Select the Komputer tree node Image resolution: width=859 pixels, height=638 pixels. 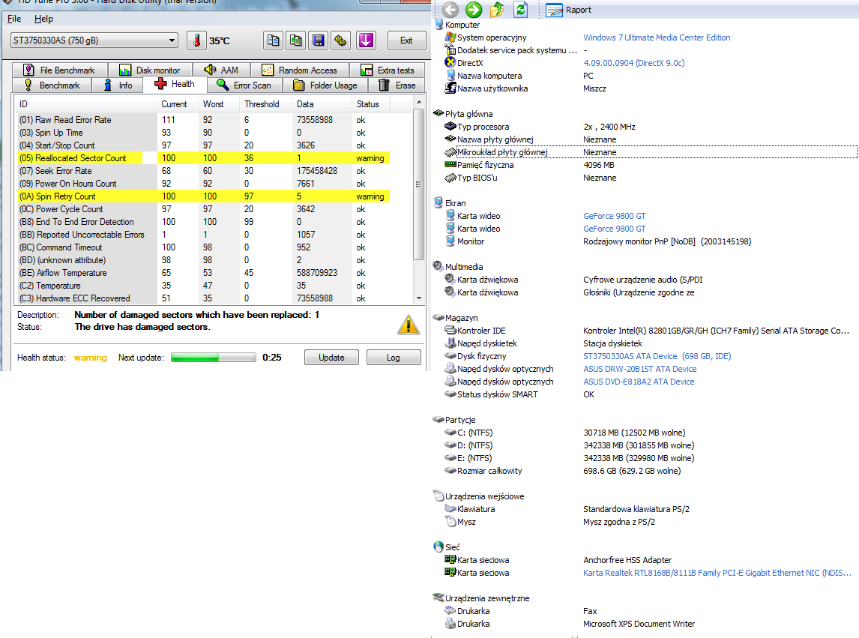[x=457, y=25]
